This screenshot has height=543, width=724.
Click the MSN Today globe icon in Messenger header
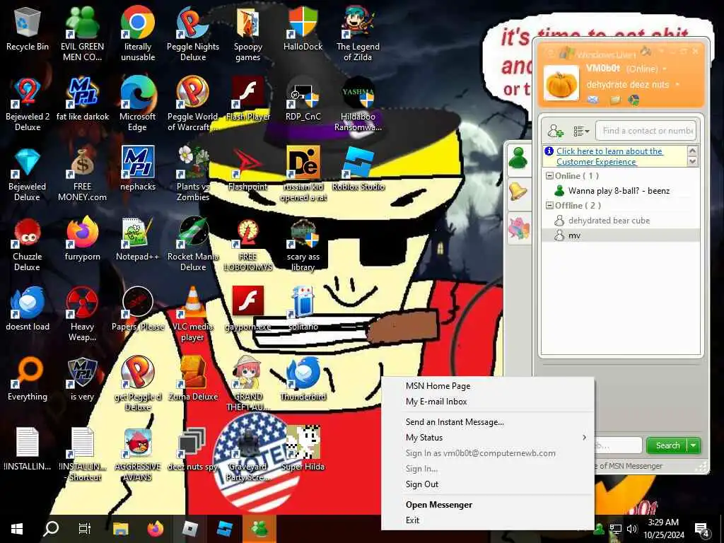(x=634, y=99)
